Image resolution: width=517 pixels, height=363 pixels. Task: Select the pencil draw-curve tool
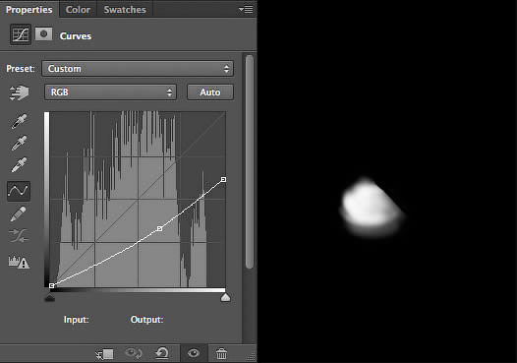pos(19,213)
